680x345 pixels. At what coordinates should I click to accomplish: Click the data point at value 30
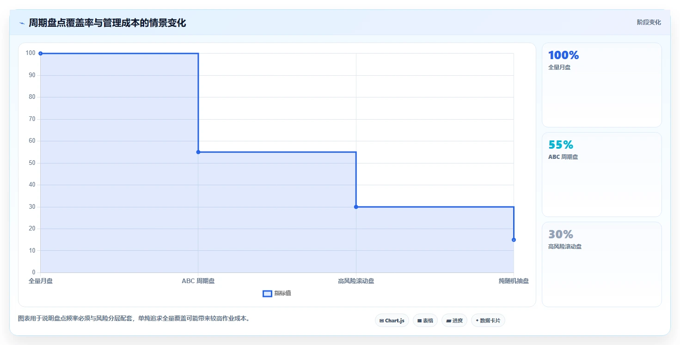click(x=356, y=207)
